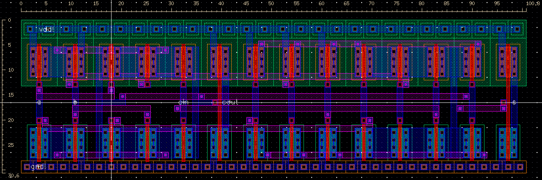
Task: Click the 75 mark on horizontal ruler
Action: [396, 4]
